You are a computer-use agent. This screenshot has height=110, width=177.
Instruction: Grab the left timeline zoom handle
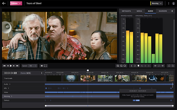(x=45, y=106)
